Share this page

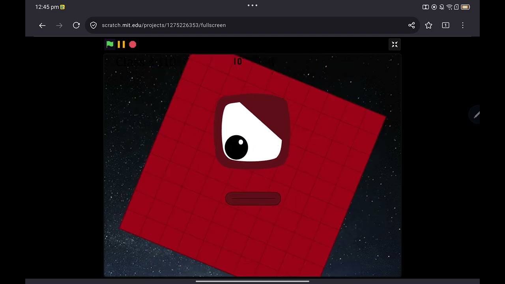(411, 25)
